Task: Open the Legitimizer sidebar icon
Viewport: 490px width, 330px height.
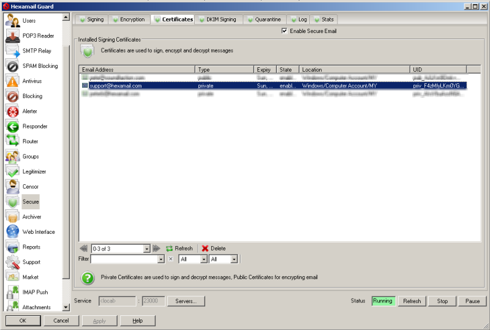Action: point(12,171)
